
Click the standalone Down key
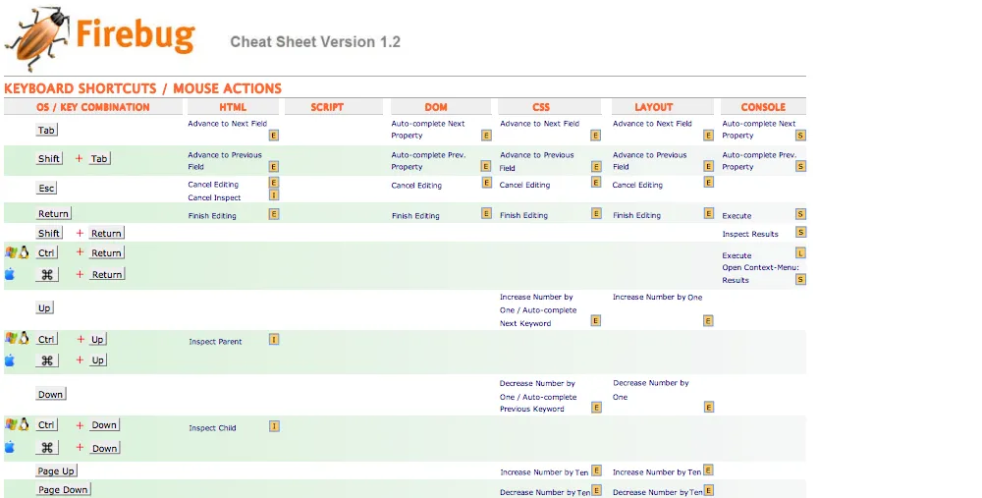click(x=50, y=394)
